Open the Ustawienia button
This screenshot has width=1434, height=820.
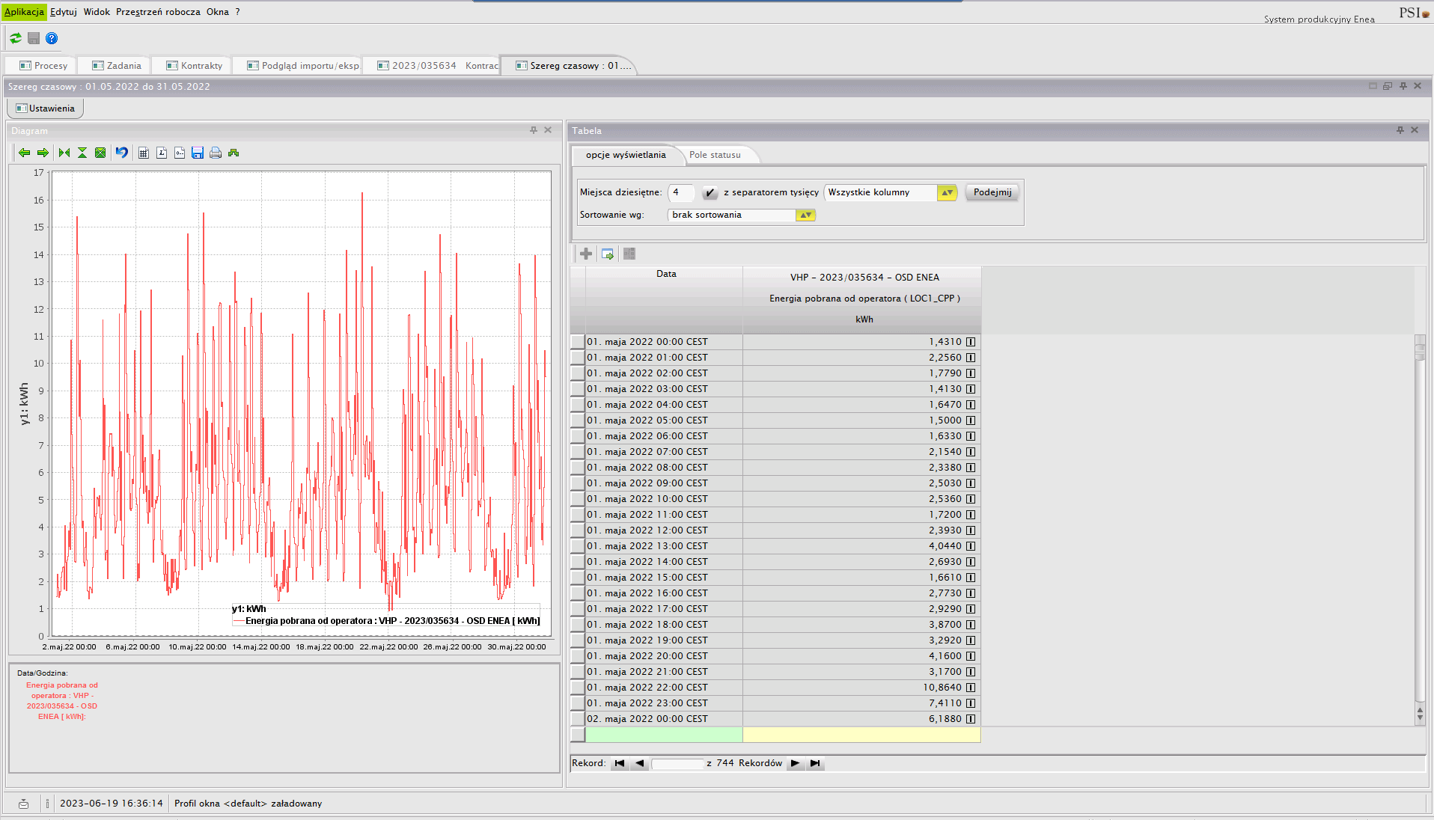click(45, 108)
